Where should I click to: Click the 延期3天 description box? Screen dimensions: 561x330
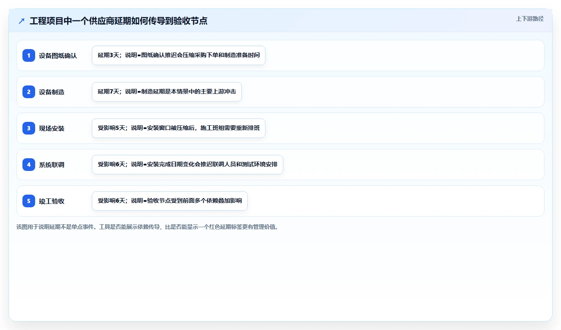[x=179, y=55]
